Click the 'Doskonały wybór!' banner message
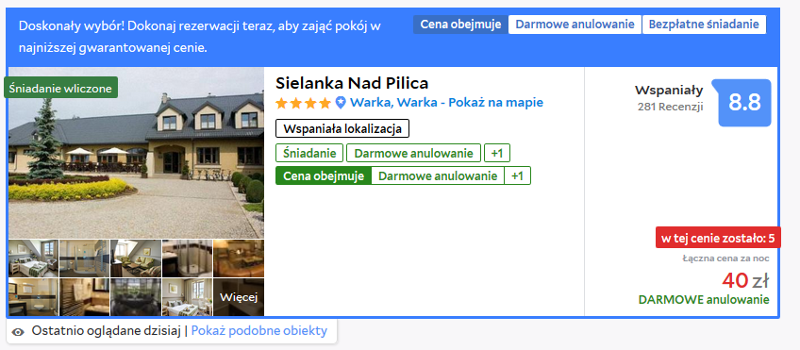Image resolution: width=800 pixels, height=350 pixels. click(199, 37)
